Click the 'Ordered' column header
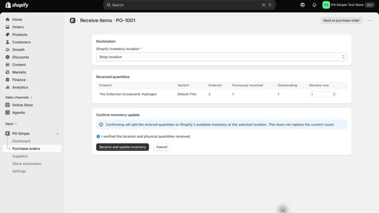 point(215,85)
